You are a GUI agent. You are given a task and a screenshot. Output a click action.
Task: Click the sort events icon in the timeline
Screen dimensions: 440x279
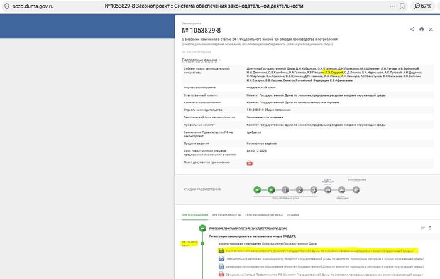[x=422, y=228]
